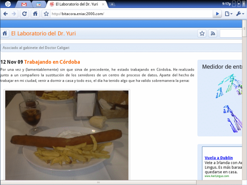The height and width of the screenshot is (185, 247).
Task: Click the 'Vuela a Dublín' ad link
Action: click(219, 158)
